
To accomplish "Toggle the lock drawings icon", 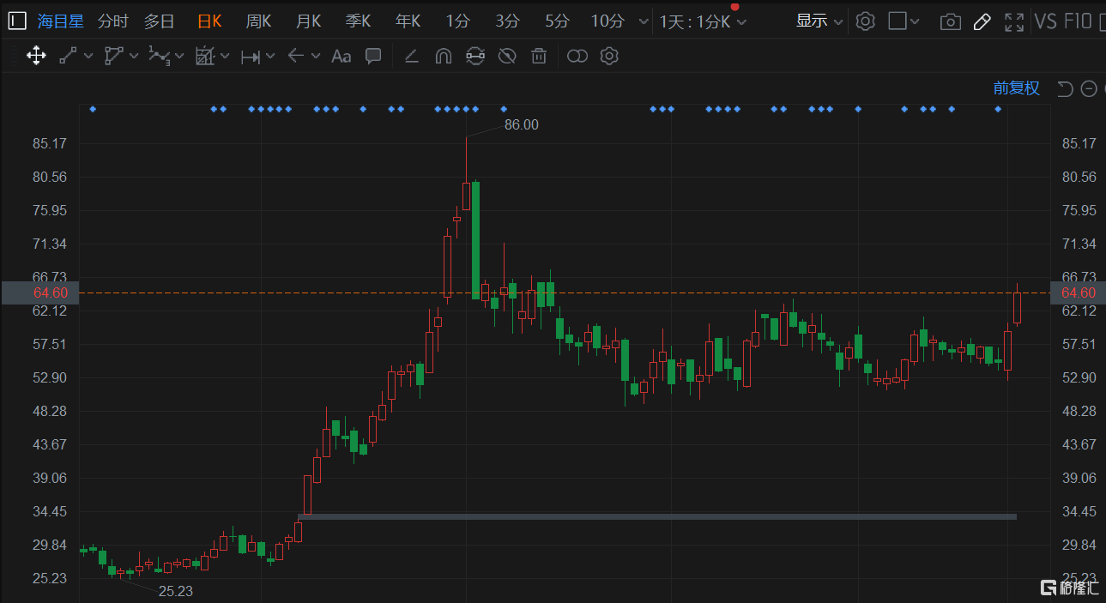I will click(x=475, y=57).
